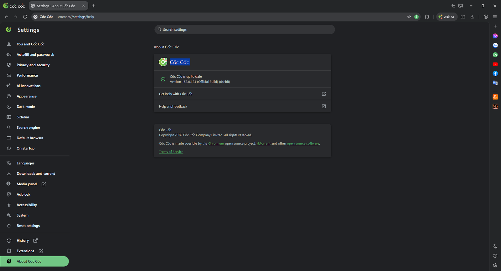This screenshot has width=501, height=271.
Task: Open Zalo in the sidebar panel
Action: pos(495,45)
